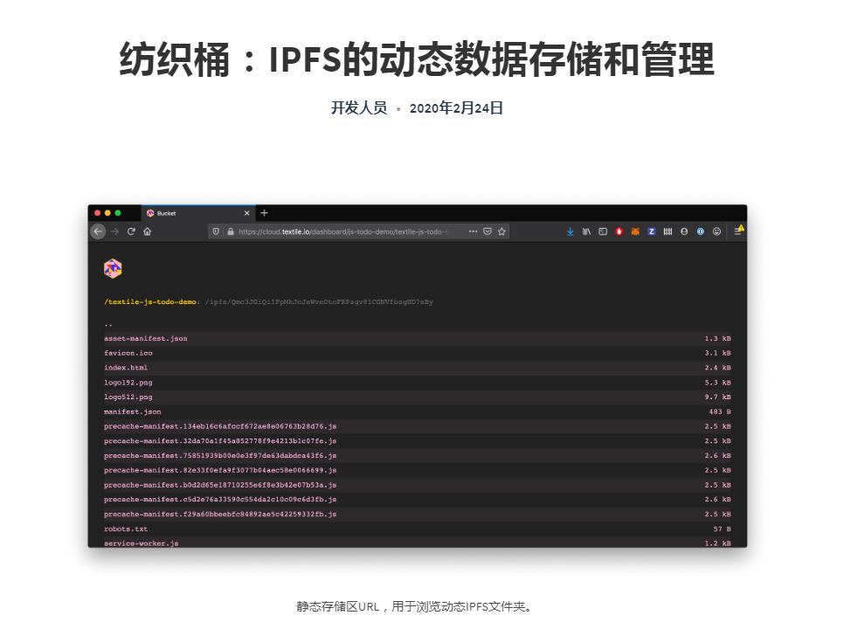Click the blue Z extension icon
The width and height of the screenshot is (844, 629).
tap(651, 232)
